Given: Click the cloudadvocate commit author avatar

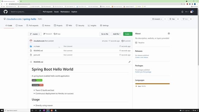Looking at the screenshot, I should point(31,41).
